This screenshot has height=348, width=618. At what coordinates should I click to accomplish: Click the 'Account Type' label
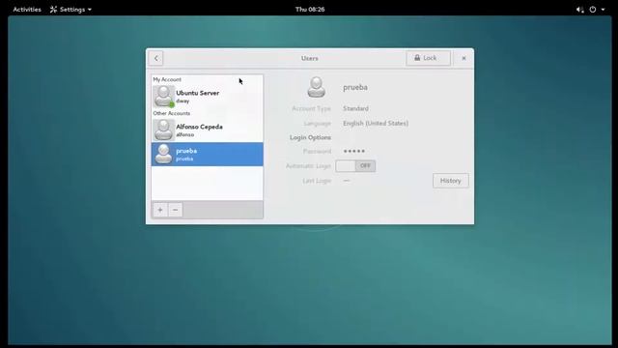point(311,108)
